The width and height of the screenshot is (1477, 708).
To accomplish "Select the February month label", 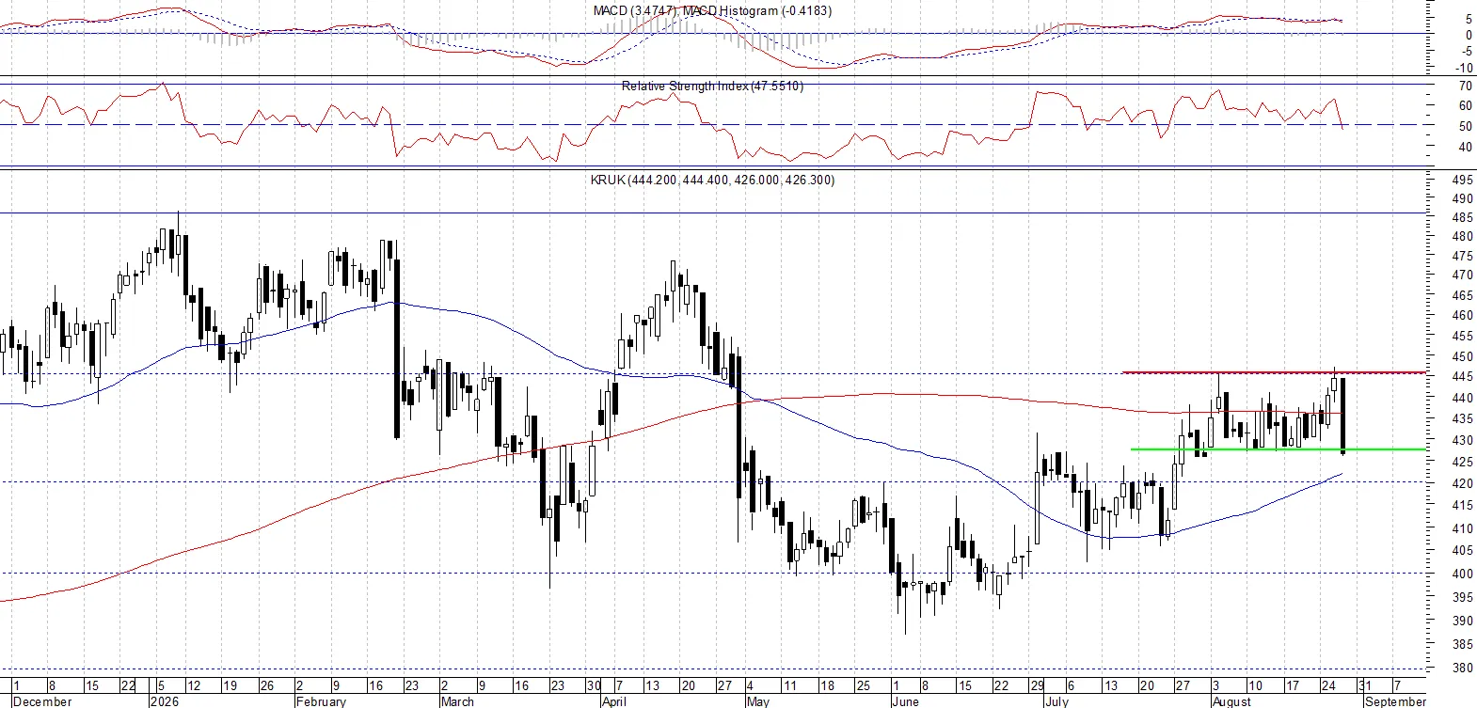I will pos(321,701).
